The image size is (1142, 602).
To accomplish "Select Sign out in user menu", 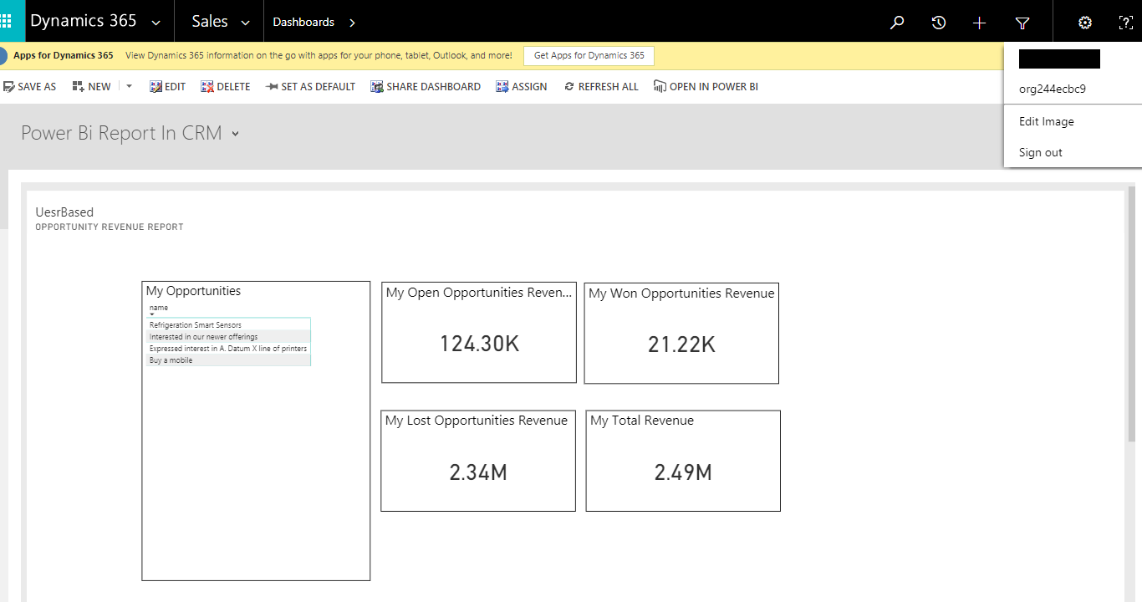I will coord(1041,152).
